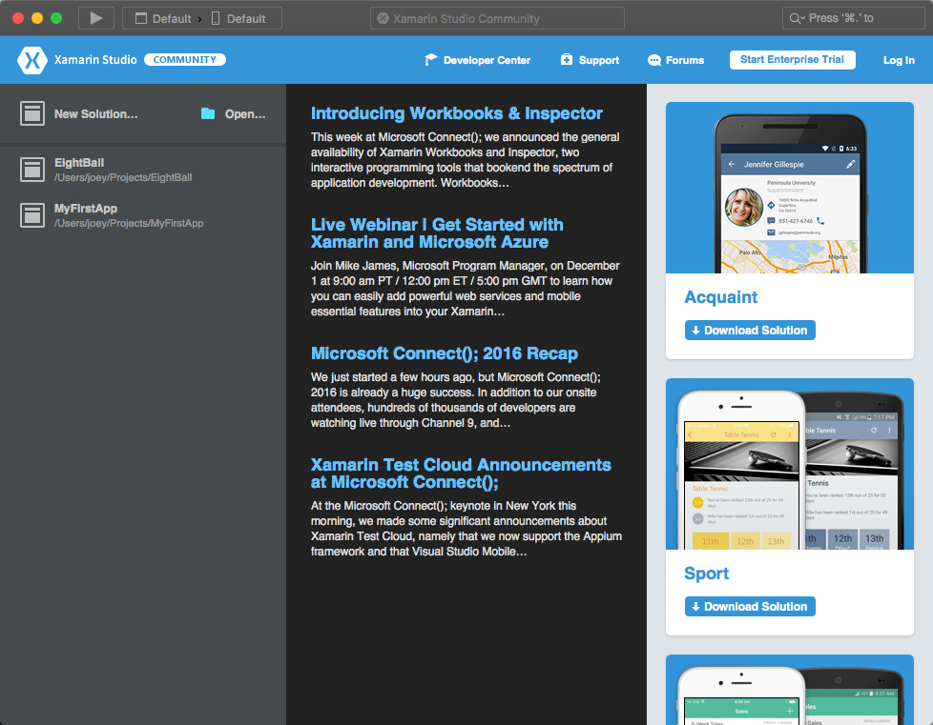Click the Xamarin Studio Community title bar status

pyautogui.click(x=497, y=18)
